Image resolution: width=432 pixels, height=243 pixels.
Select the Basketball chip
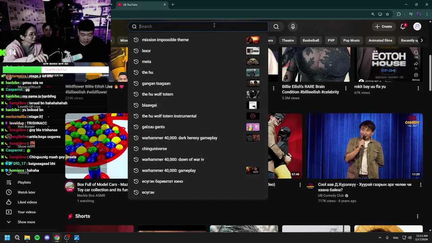coord(311,40)
